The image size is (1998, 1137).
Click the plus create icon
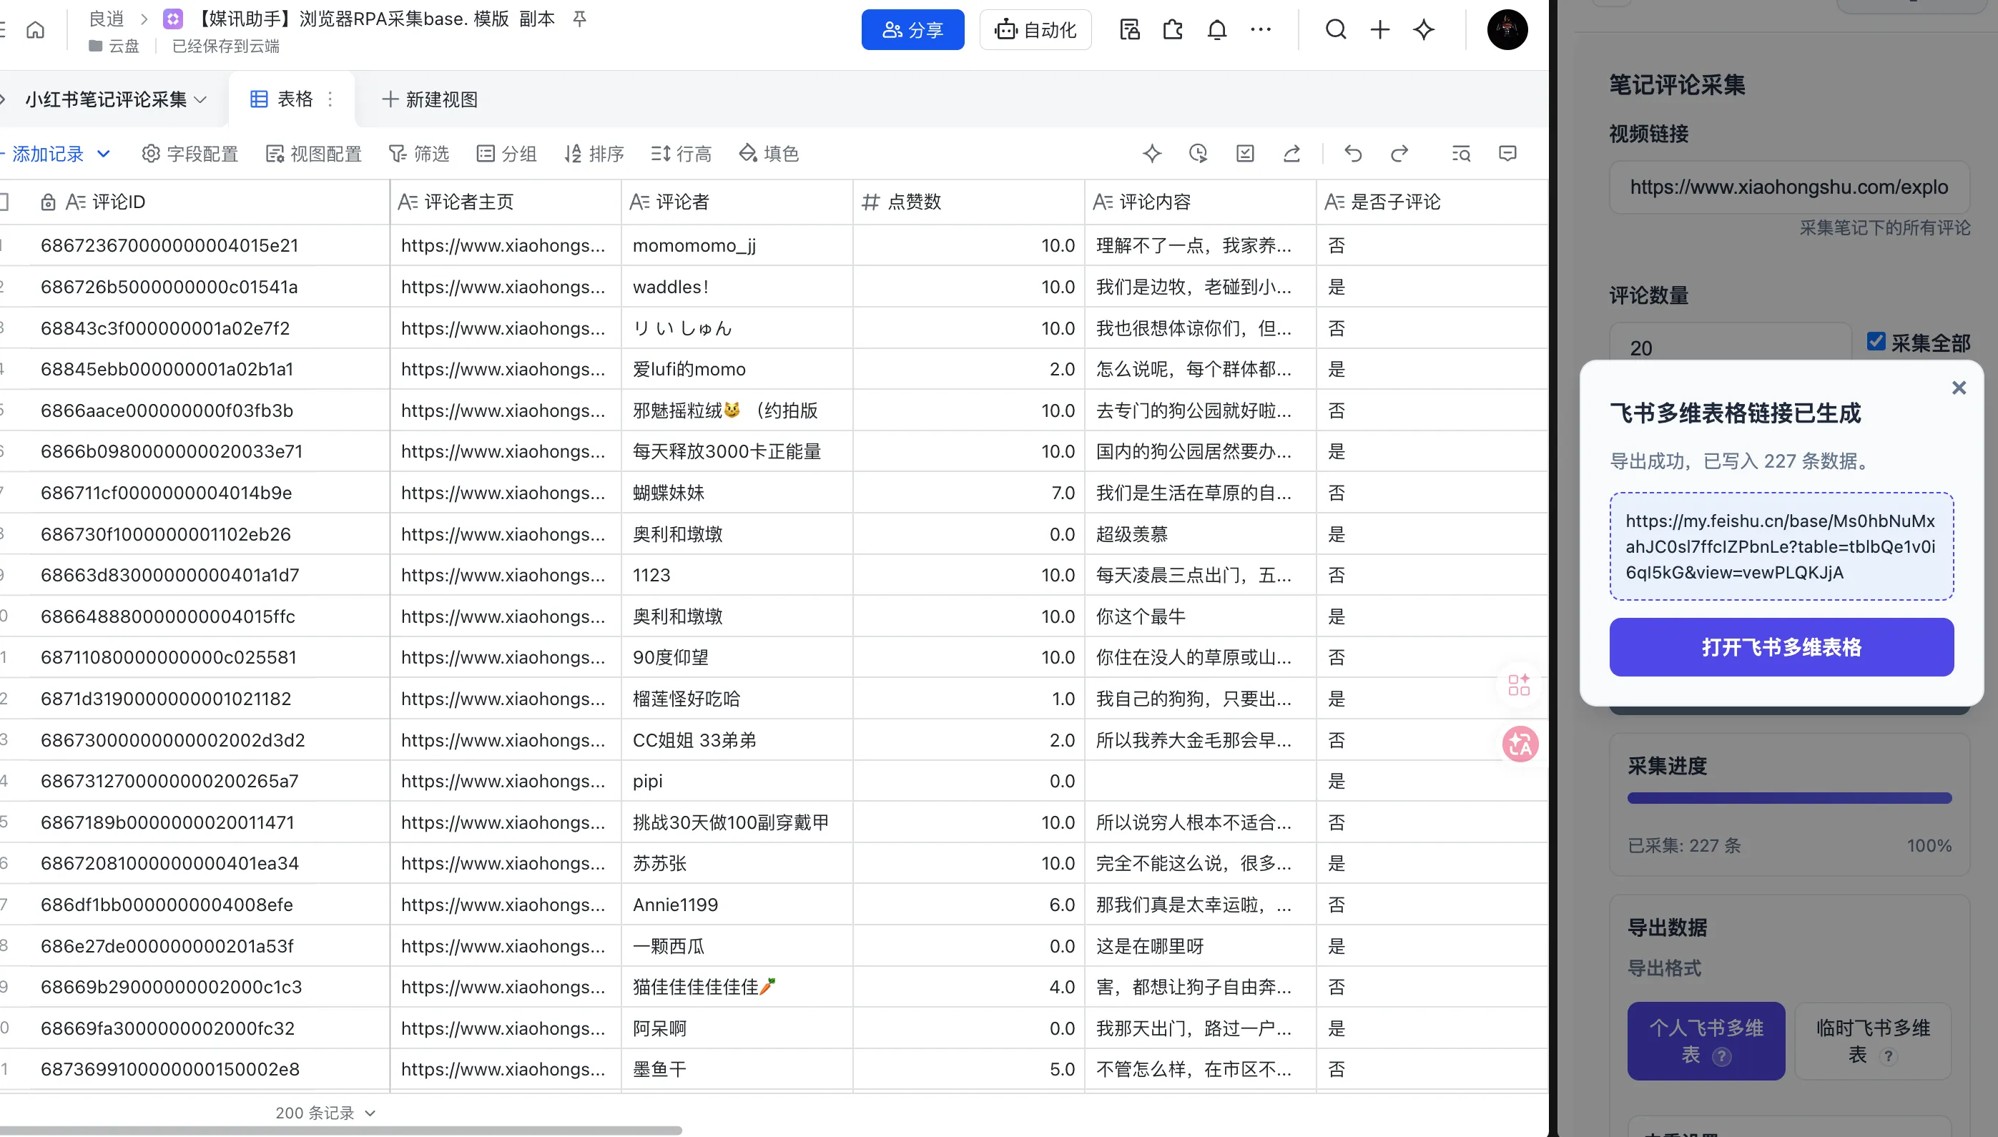[1379, 29]
